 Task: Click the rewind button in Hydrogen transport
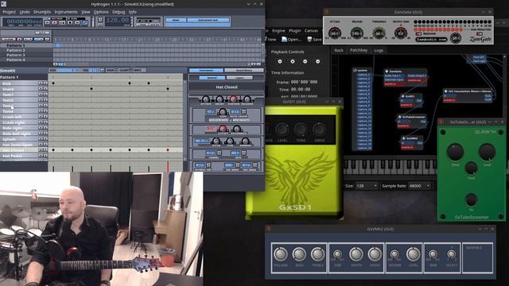point(48,23)
